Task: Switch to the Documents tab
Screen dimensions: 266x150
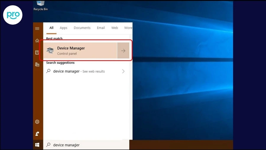Action: pos(82,28)
